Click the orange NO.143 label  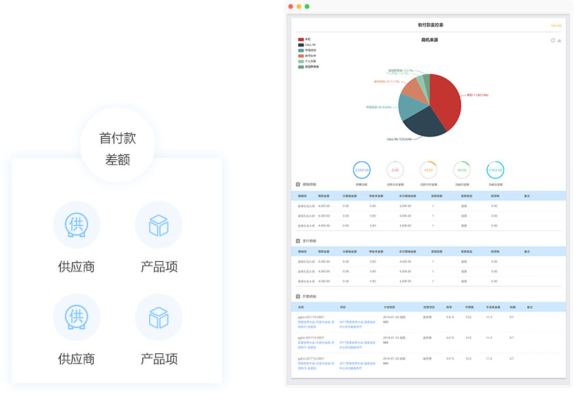point(556,25)
